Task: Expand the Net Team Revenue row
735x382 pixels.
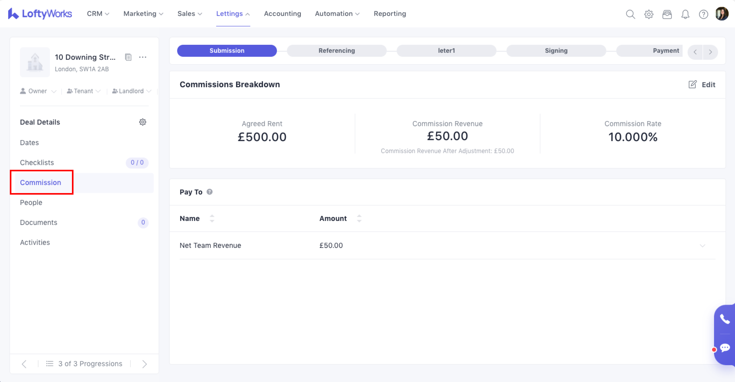Action: coord(702,246)
